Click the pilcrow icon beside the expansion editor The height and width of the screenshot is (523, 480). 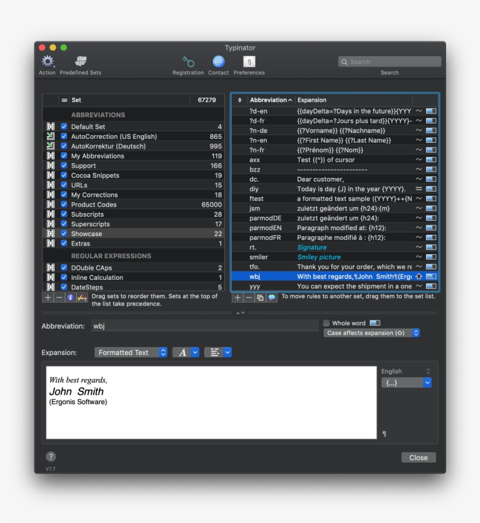(385, 433)
